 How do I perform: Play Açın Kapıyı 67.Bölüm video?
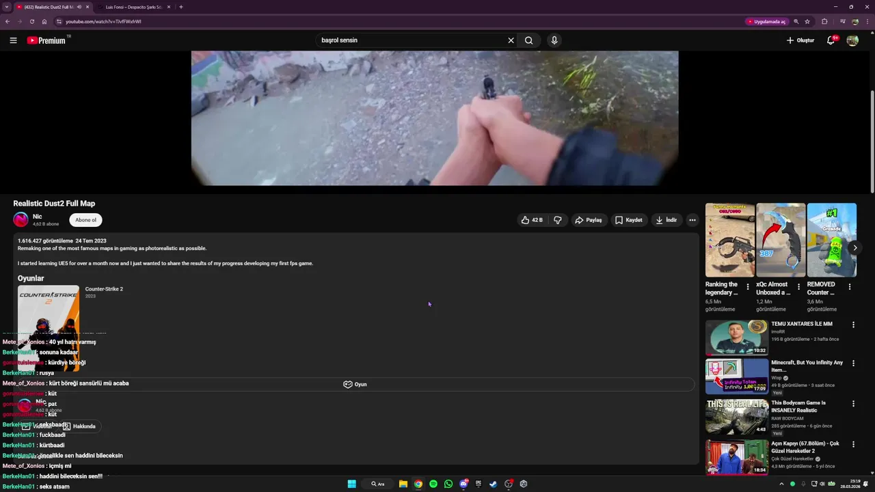[737, 456]
